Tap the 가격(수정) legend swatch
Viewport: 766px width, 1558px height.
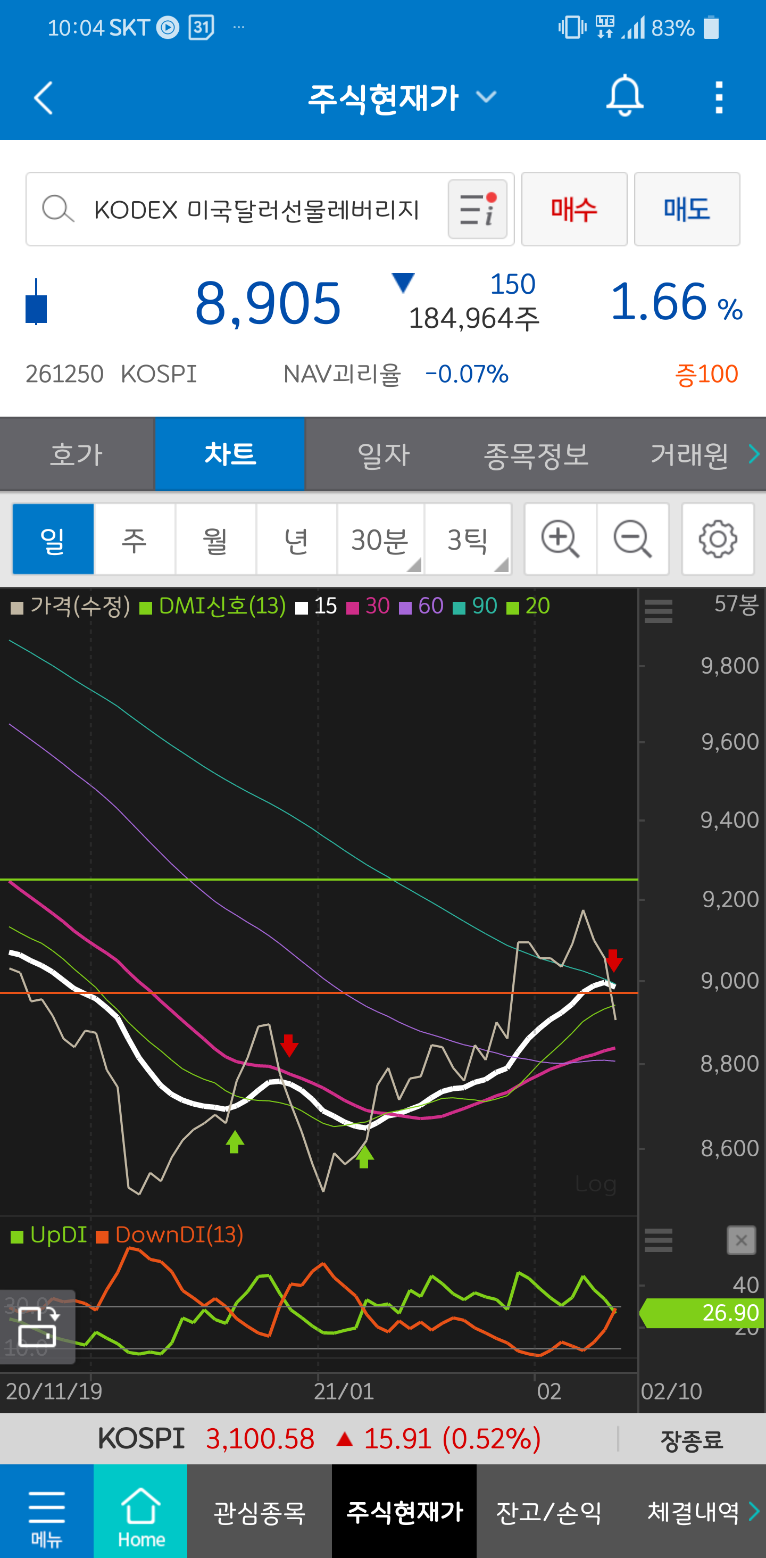17,607
